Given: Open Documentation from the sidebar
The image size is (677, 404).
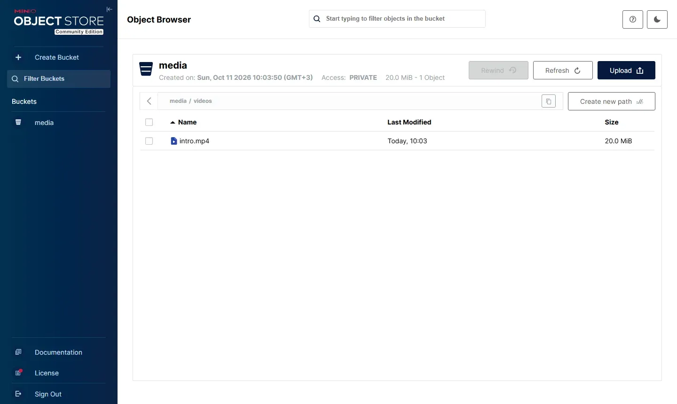Looking at the screenshot, I should pos(59,352).
